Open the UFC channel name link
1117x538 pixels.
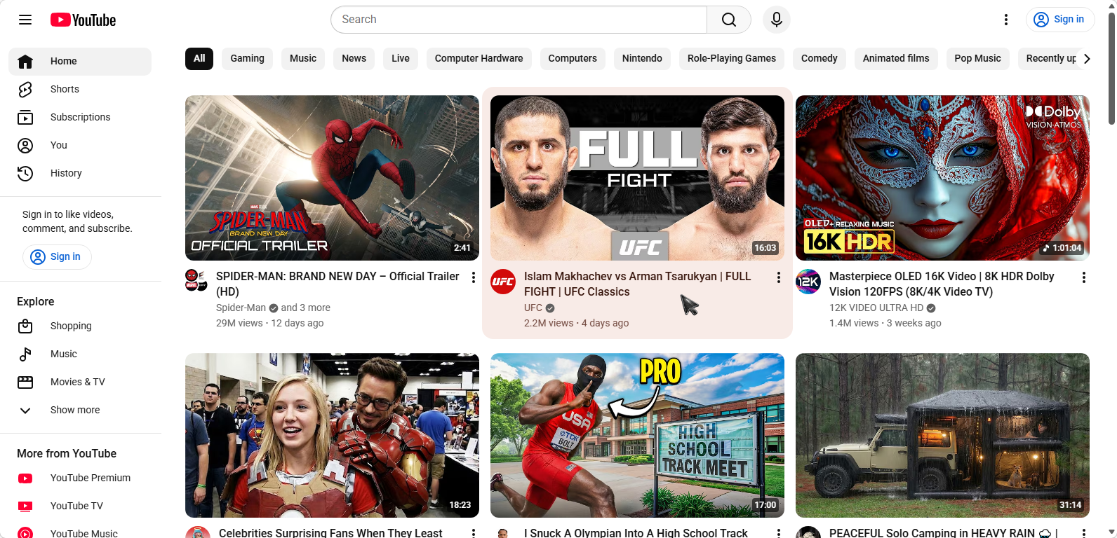click(x=533, y=308)
